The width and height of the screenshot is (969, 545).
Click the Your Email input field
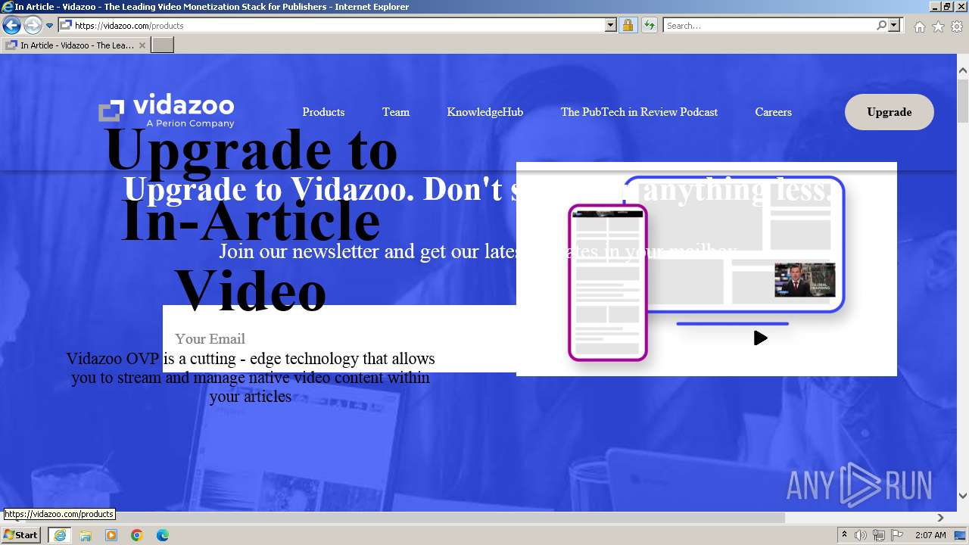pos(339,338)
